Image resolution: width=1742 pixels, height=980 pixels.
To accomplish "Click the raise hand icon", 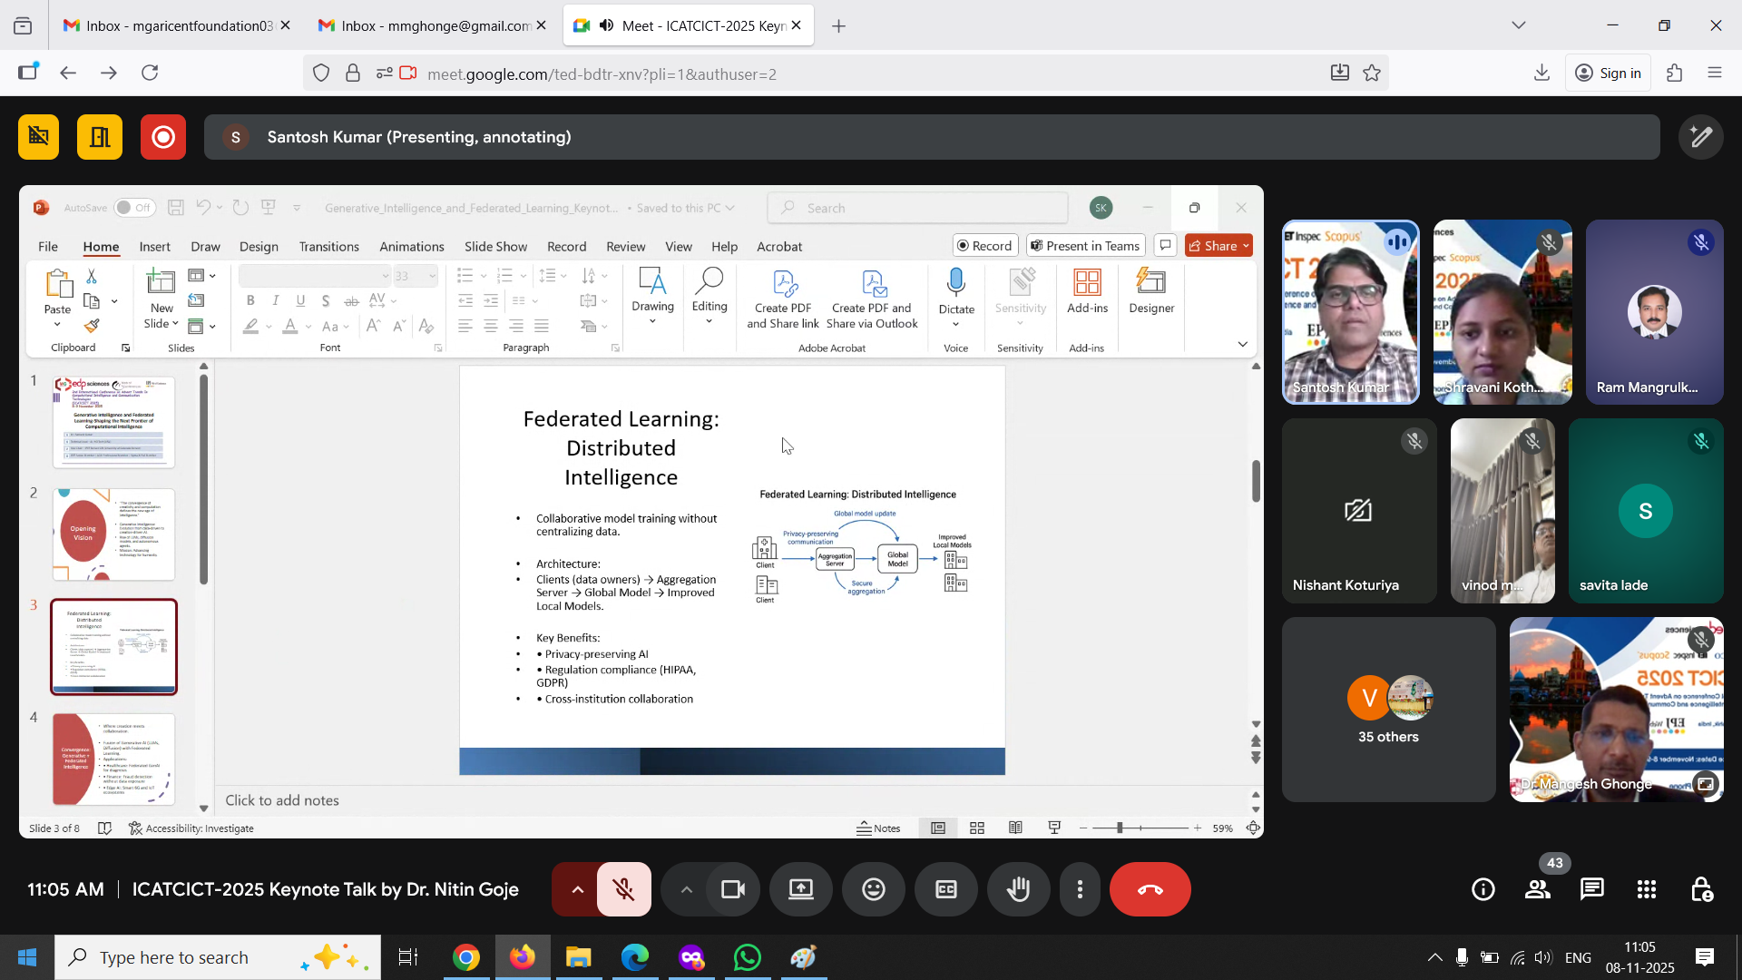I will click(x=1019, y=890).
